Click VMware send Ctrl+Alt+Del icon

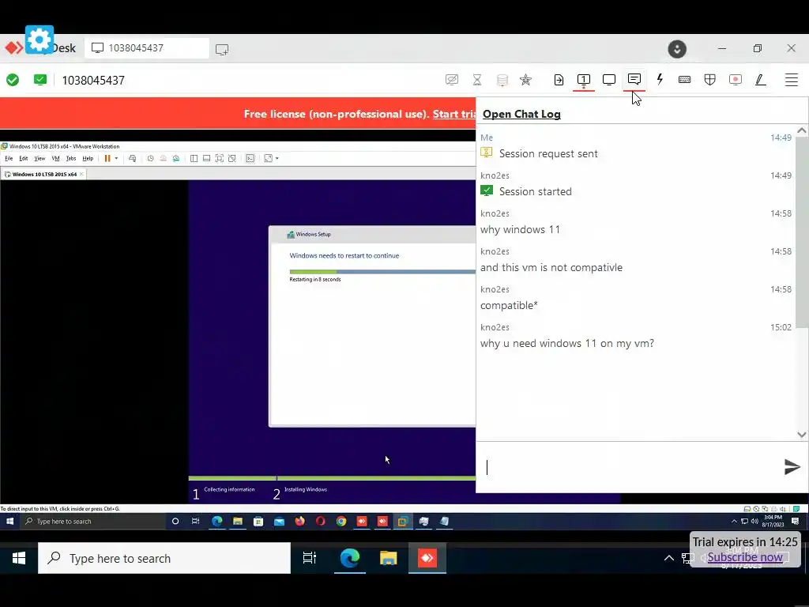[x=132, y=158]
